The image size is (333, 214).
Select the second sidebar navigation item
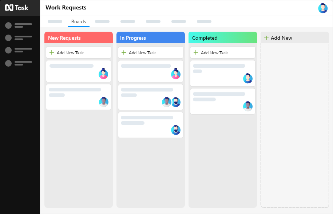pos(8,38)
